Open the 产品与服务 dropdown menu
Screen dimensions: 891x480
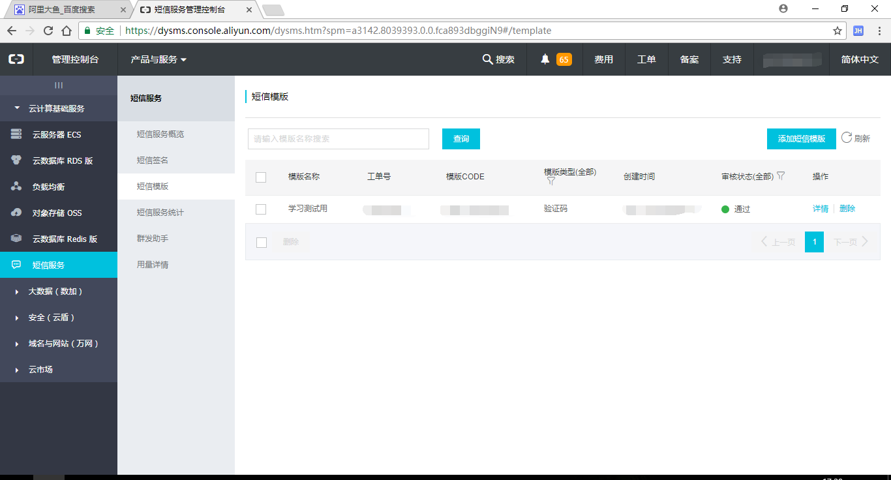[x=159, y=59]
